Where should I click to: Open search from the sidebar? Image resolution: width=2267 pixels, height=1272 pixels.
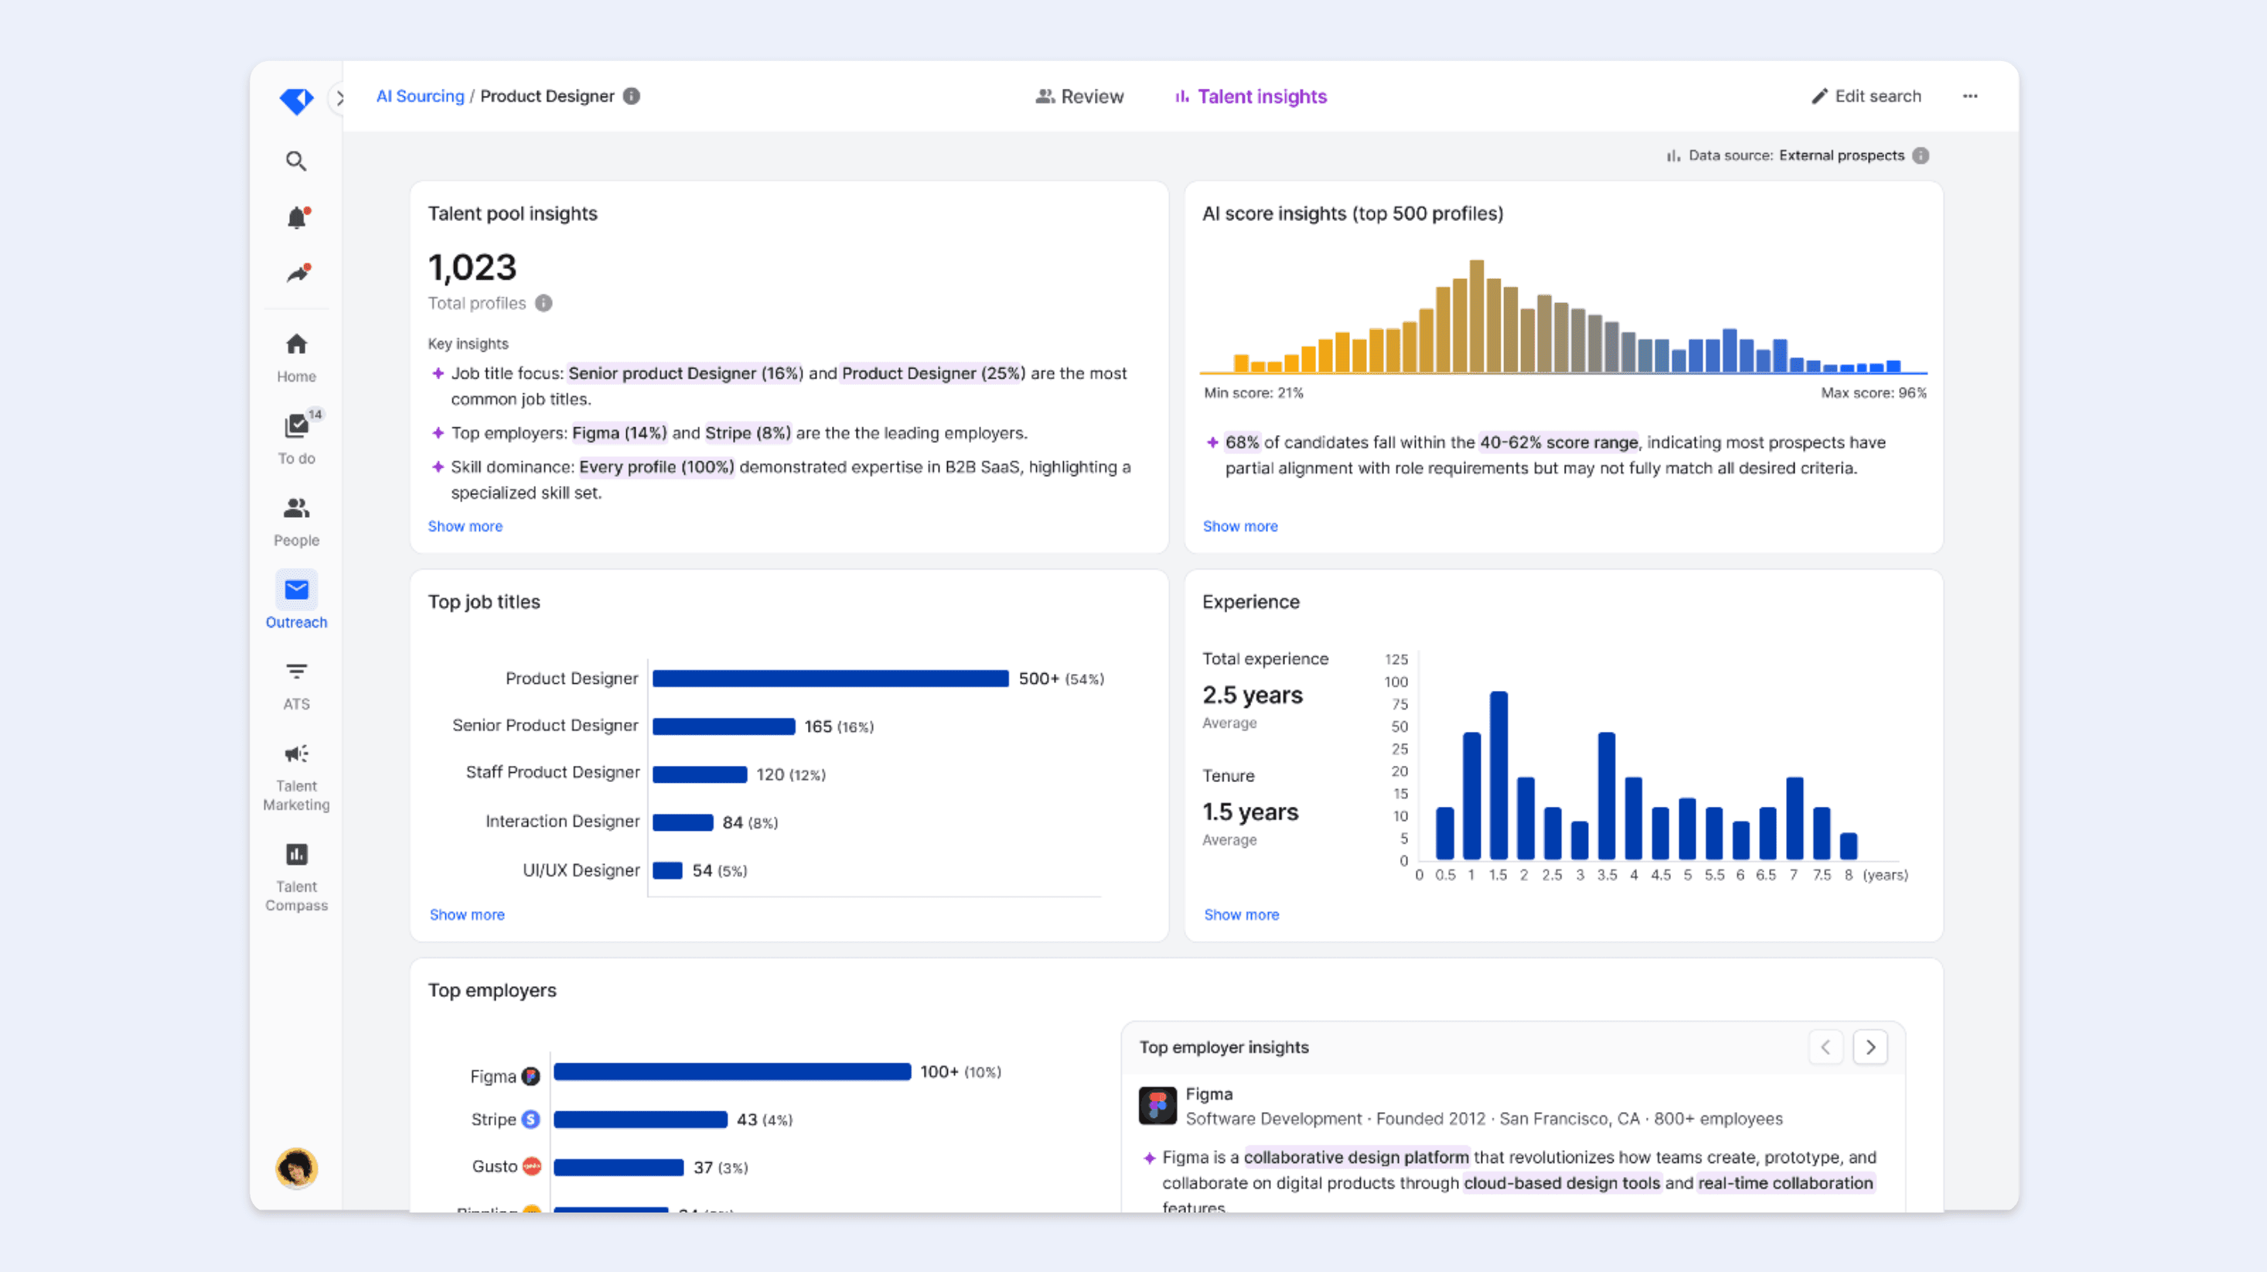coord(295,161)
